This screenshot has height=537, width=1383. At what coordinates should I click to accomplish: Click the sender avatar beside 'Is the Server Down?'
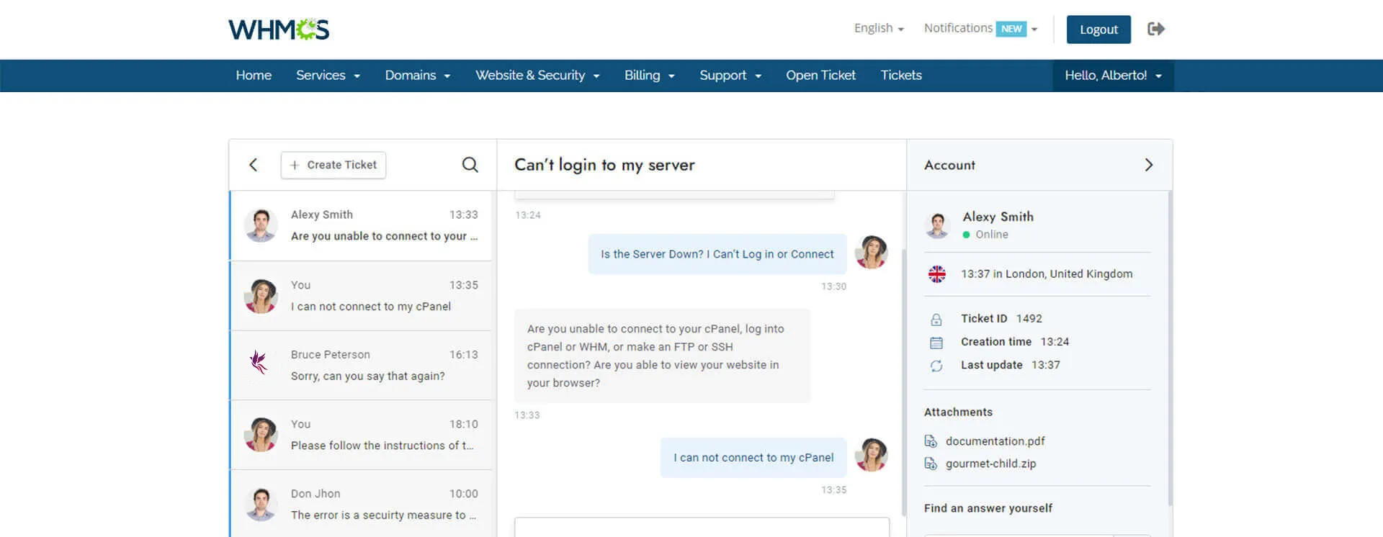coord(871,252)
